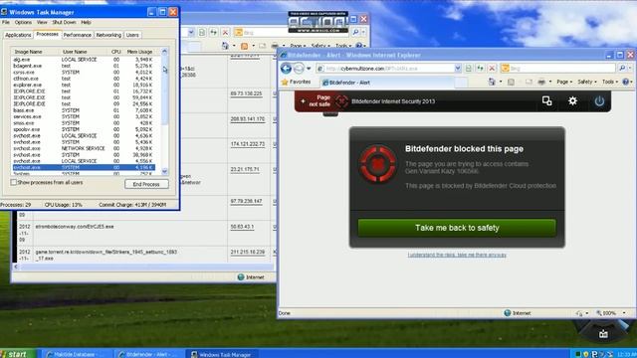Click the red Stop X icon in front IE window
This screenshot has width=637, height=358.
(492, 69)
